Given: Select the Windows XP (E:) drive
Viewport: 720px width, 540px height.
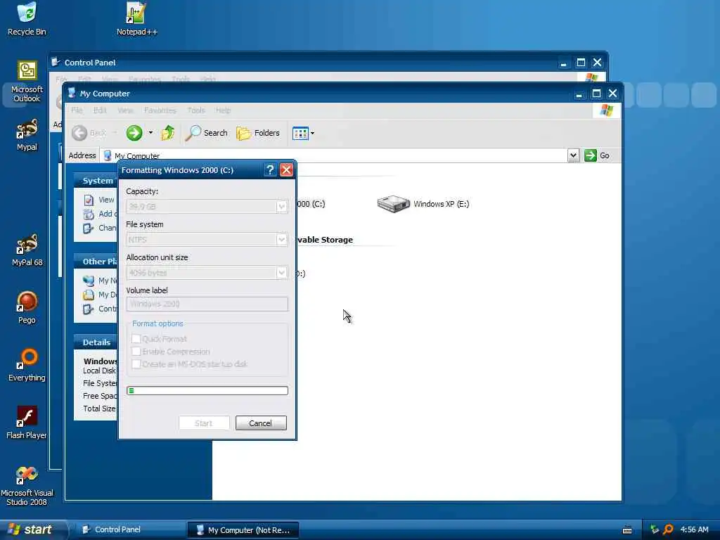Looking at the screenshot, I should pos(423,204).
